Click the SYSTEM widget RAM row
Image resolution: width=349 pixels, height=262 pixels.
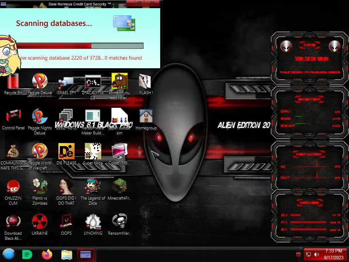(310, 118)
